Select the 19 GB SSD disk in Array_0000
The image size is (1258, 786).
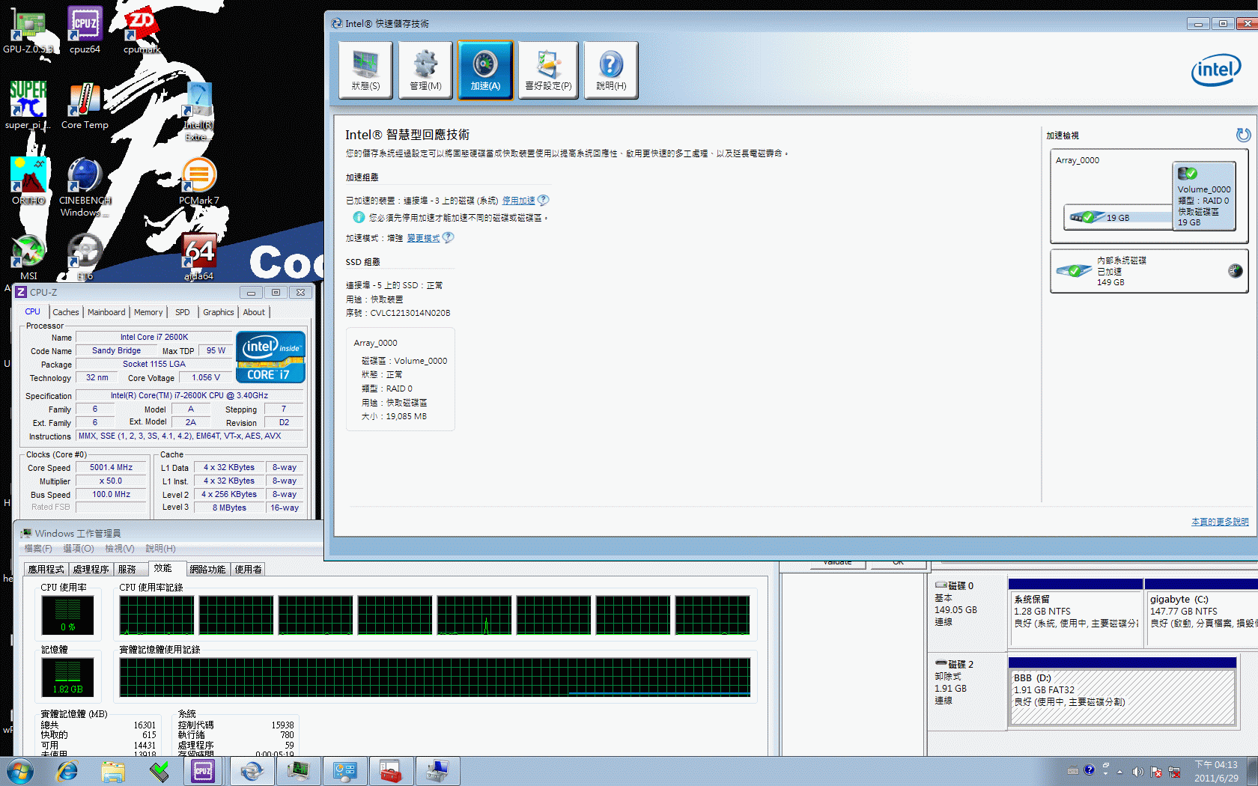tap(1118, 217)
